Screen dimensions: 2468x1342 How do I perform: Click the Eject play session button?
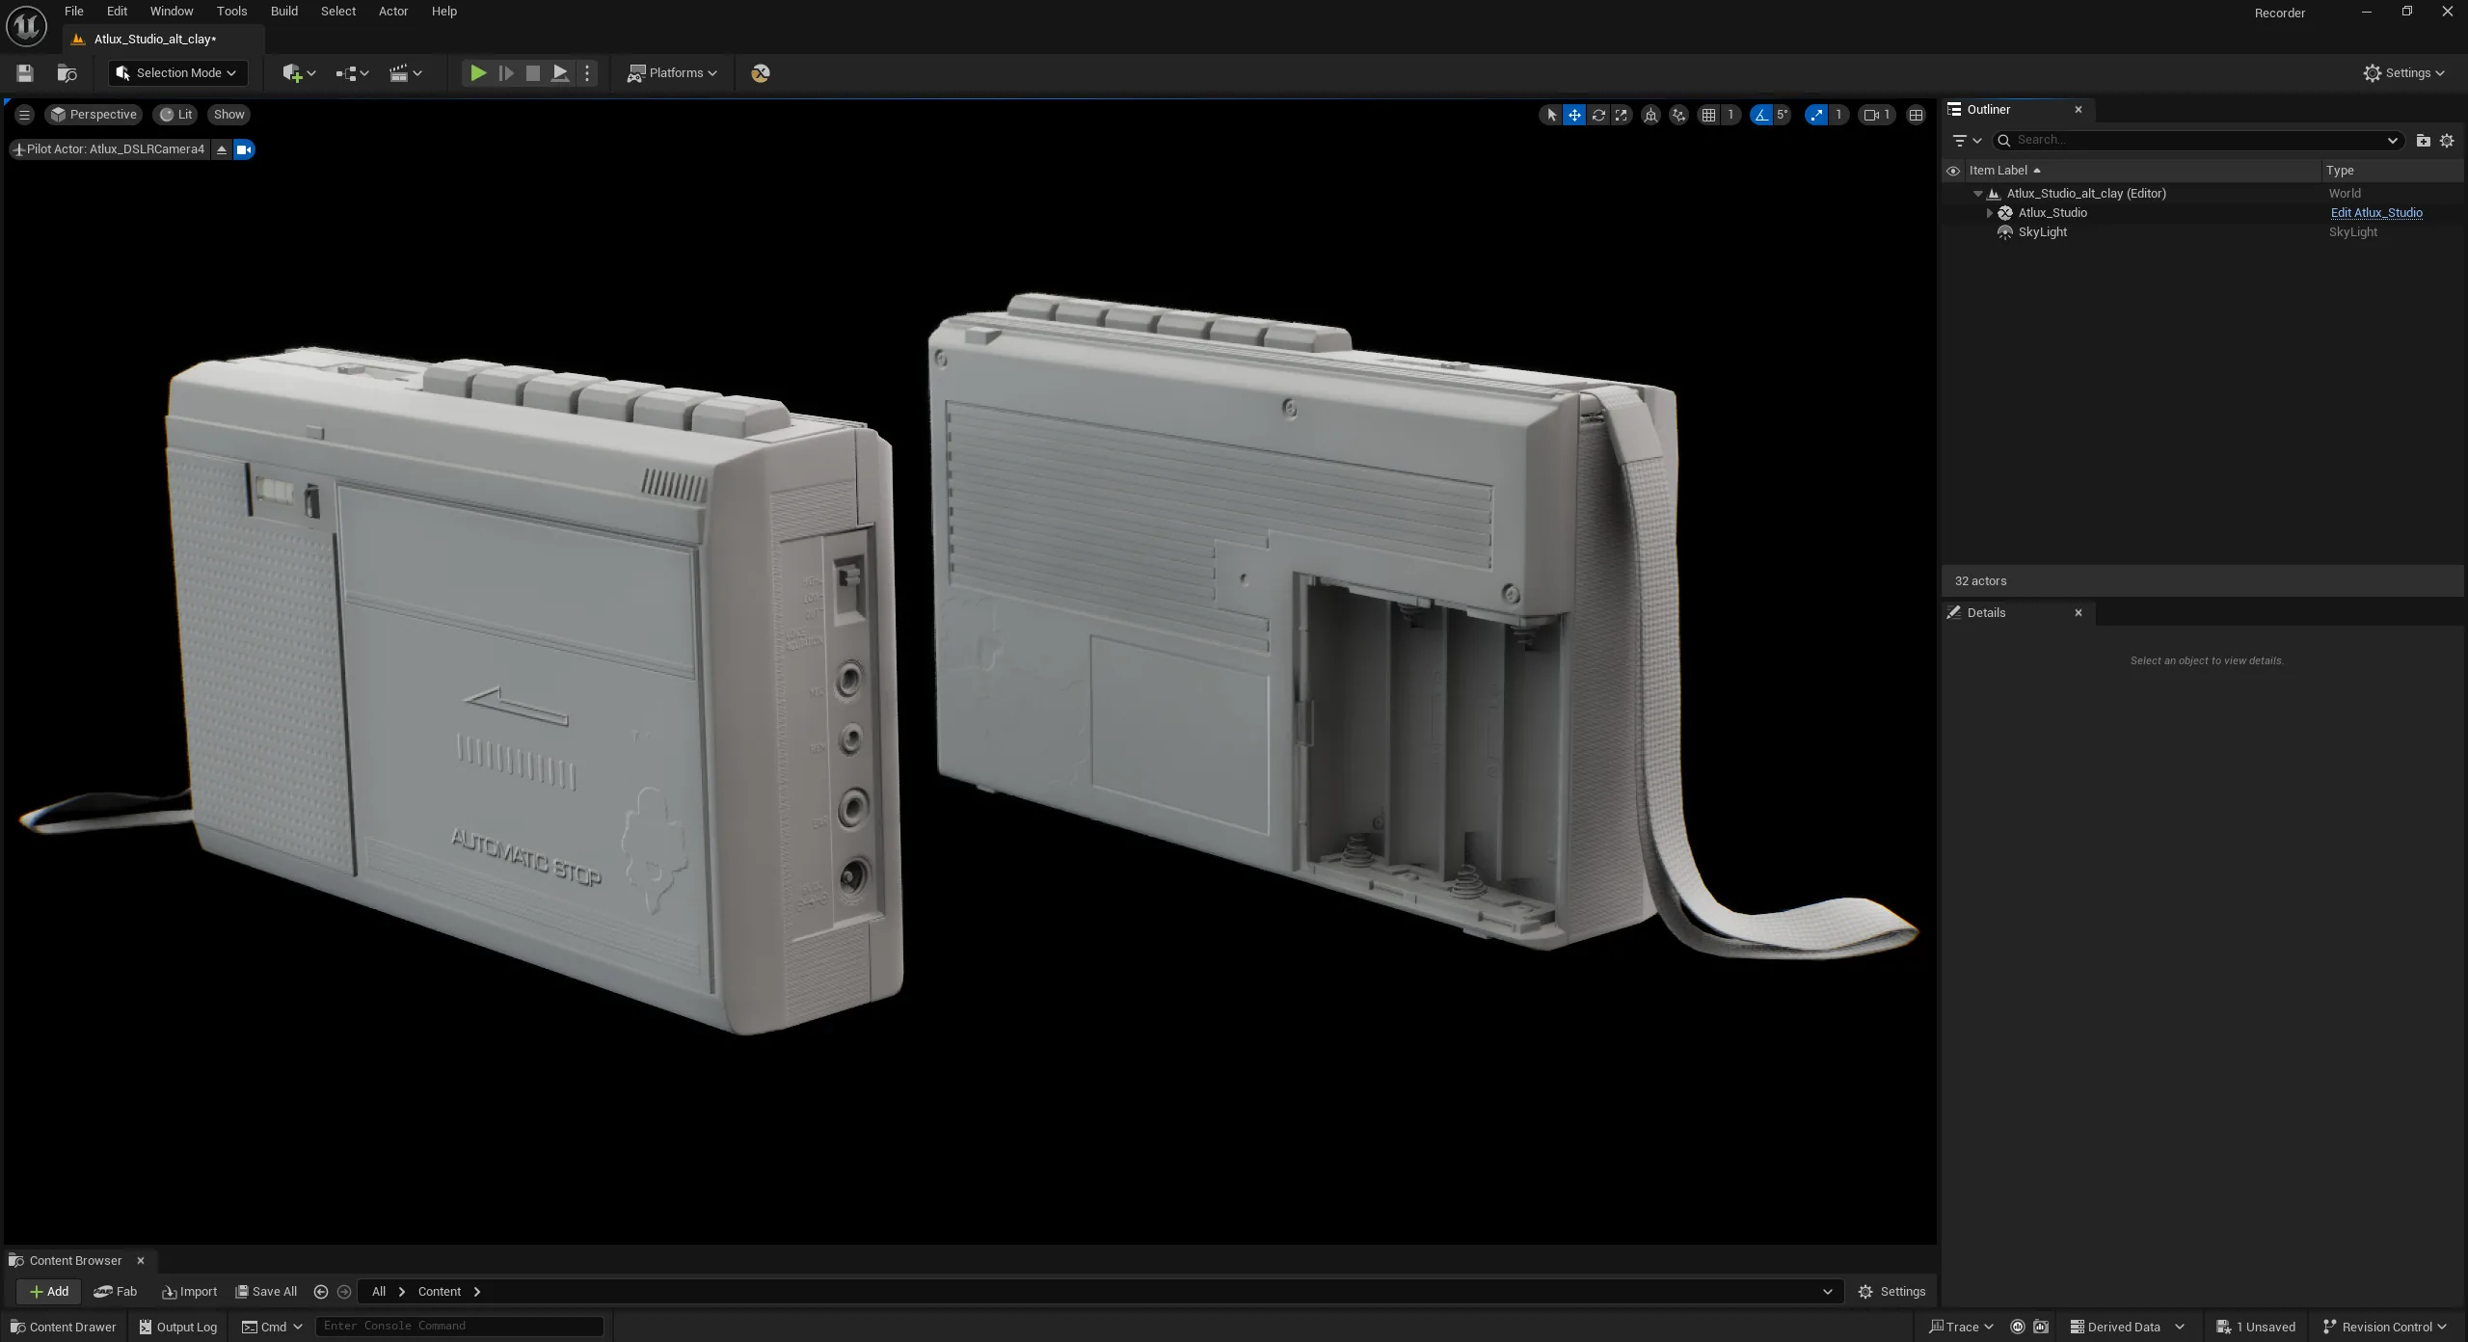pos(559,73)
